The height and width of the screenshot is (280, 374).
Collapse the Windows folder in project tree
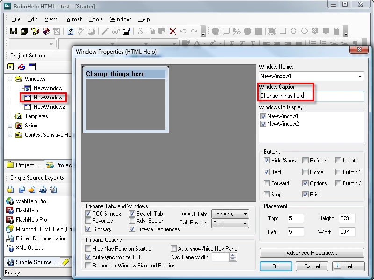[10, 79]
